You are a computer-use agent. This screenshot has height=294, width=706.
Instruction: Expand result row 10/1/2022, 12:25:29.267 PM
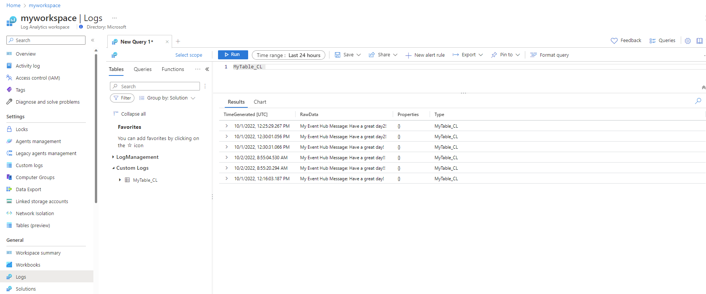point(227,126)
